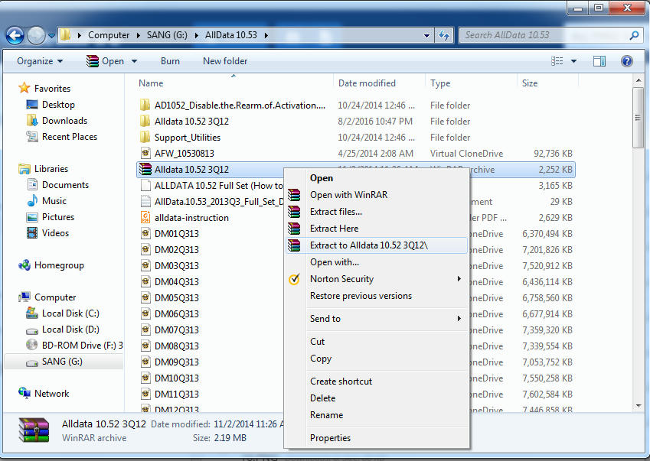Click the Forward navigation arrow

(36, 36)
